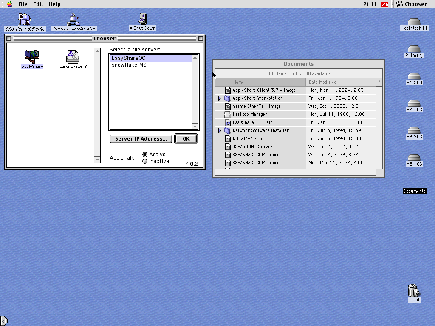Open the StuffIt Expander alias desktop icon
Screen dimensions: 435x326
(x=74, y=20)
